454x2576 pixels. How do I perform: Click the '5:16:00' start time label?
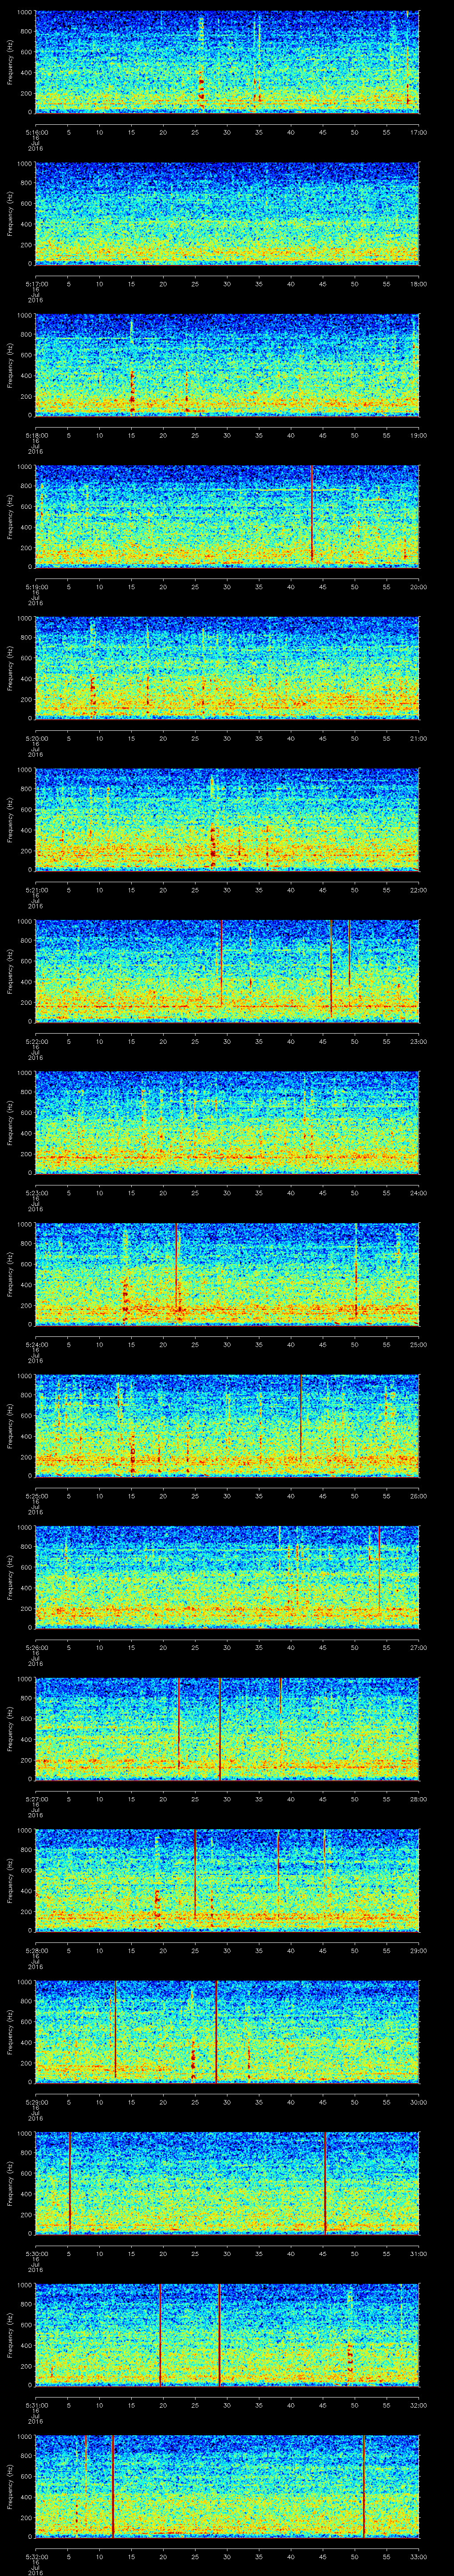35,132
